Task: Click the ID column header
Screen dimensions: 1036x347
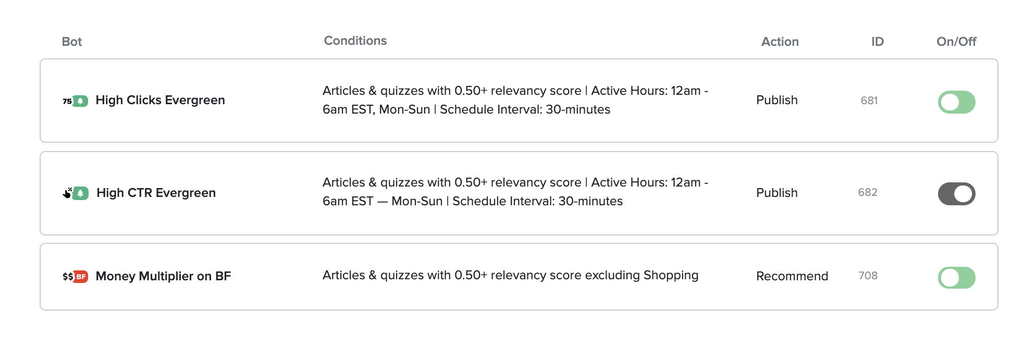Action: pos(878,42)
